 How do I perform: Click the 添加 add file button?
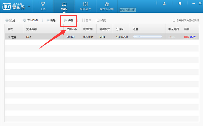[x=10, y=20]
